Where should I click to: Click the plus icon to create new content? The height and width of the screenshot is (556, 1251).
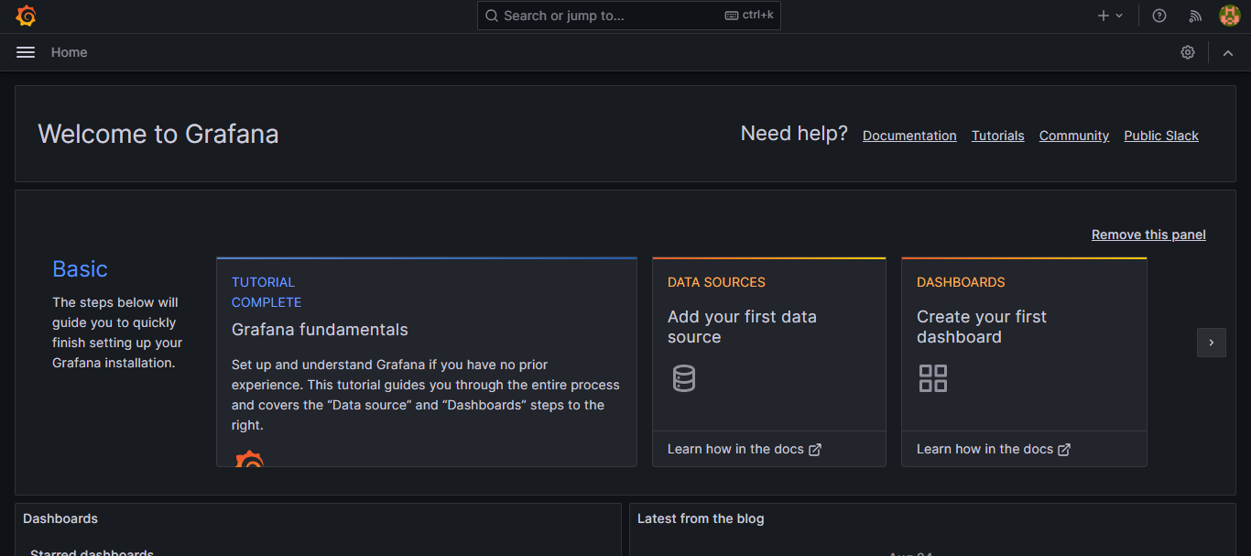pos(1104,15)
